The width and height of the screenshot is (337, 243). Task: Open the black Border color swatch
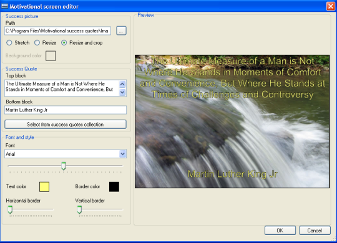point(114,187)
